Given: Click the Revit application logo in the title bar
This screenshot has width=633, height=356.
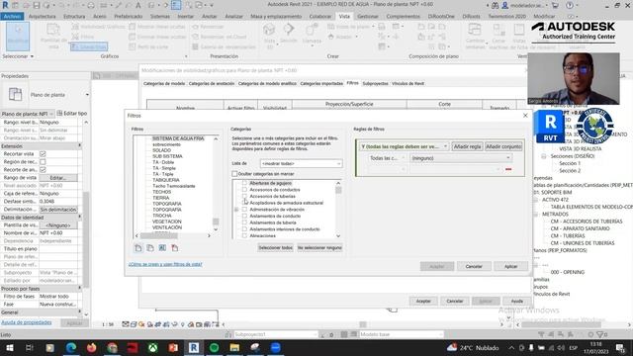Looking at the screenshot, I should 5,5.
